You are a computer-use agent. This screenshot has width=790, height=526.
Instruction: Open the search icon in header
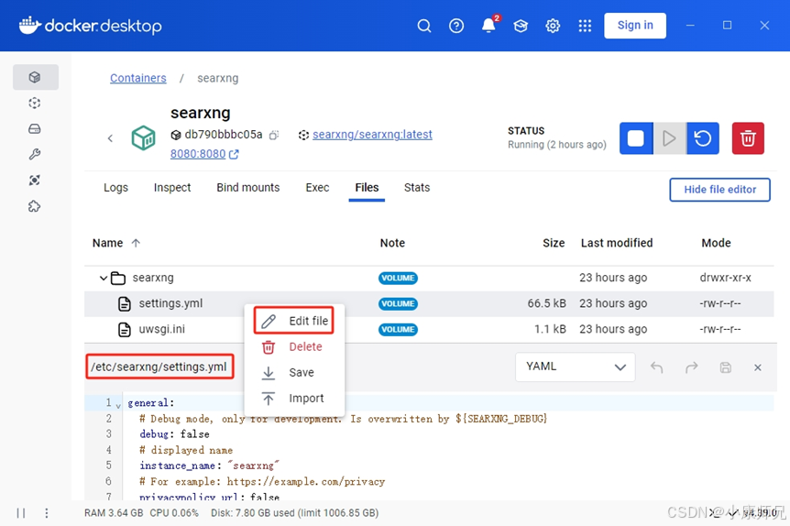pyautogui.click(x=424, y=26)
